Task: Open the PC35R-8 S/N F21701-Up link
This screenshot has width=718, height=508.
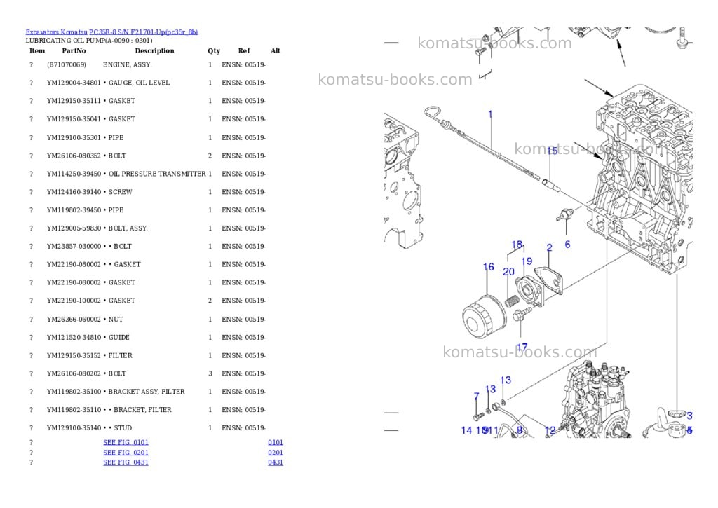Action: point(143,32)
